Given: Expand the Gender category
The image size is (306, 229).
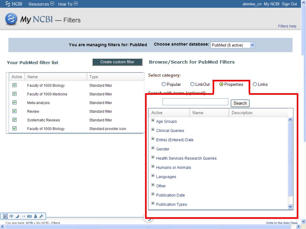Looking at the screenshot, I should [x=153, y=148].
